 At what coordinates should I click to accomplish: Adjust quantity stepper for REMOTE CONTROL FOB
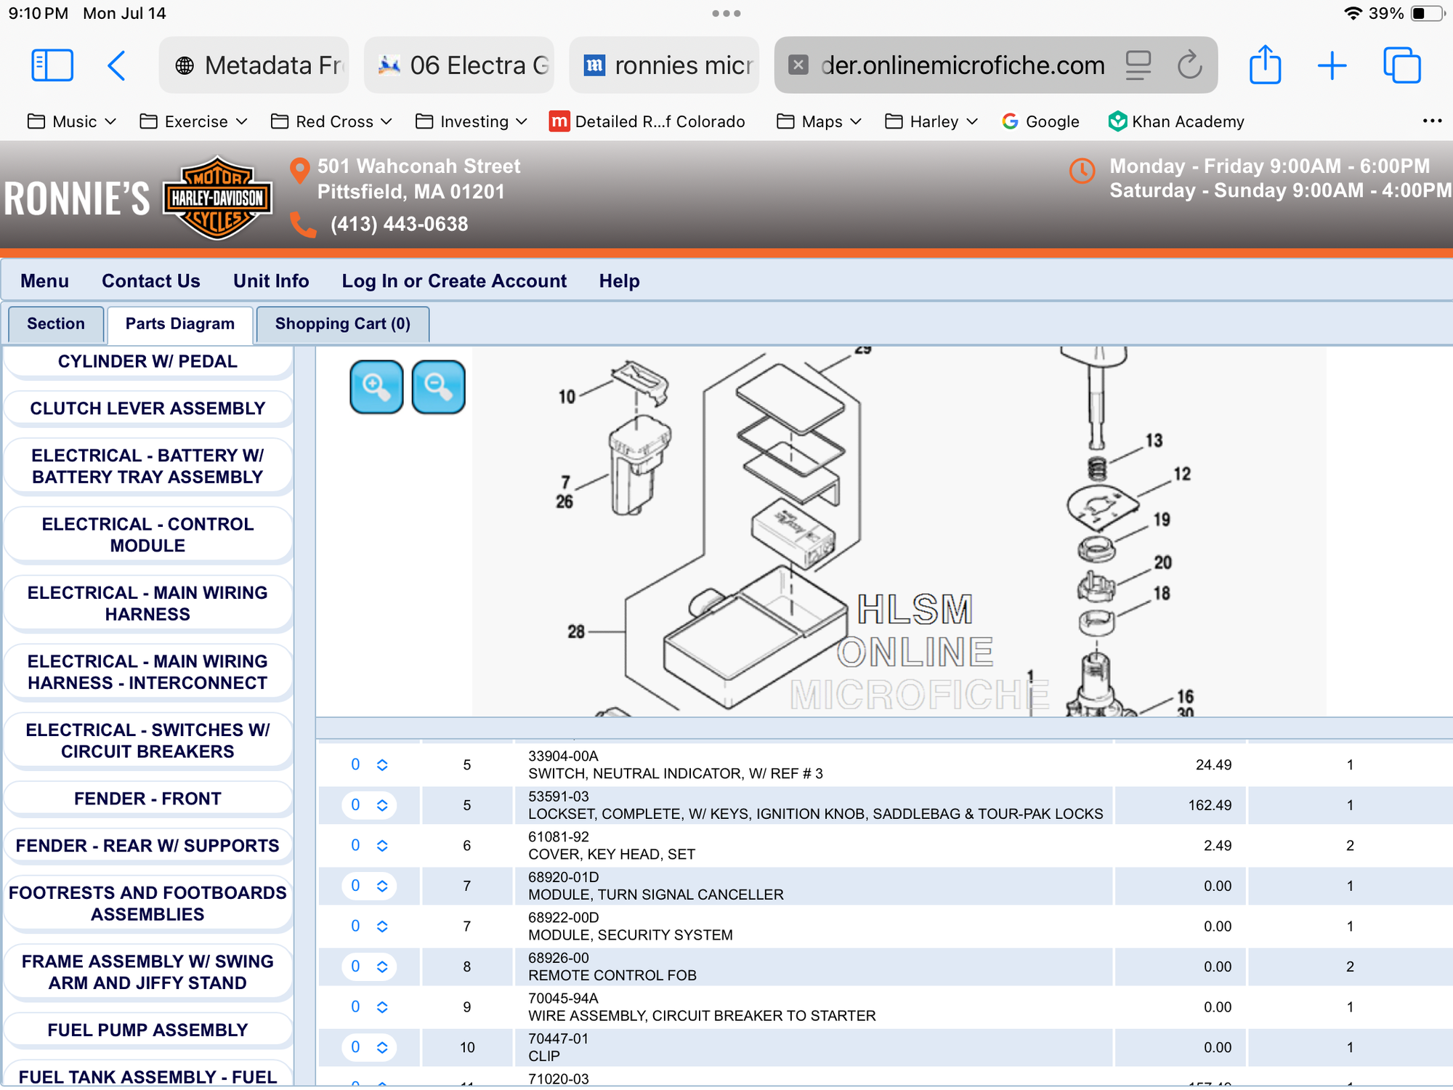(x=381, y=966)
